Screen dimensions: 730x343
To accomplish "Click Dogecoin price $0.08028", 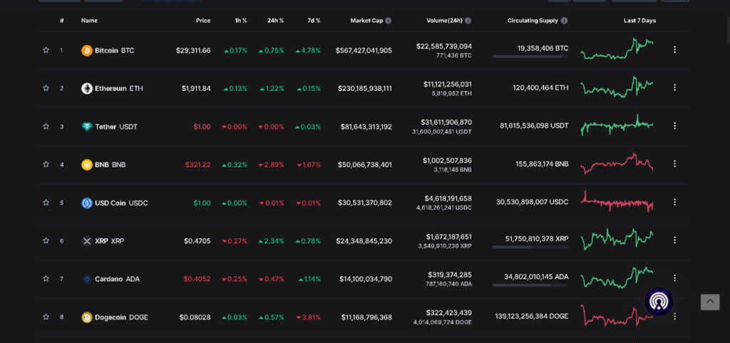I will point(195,317).
